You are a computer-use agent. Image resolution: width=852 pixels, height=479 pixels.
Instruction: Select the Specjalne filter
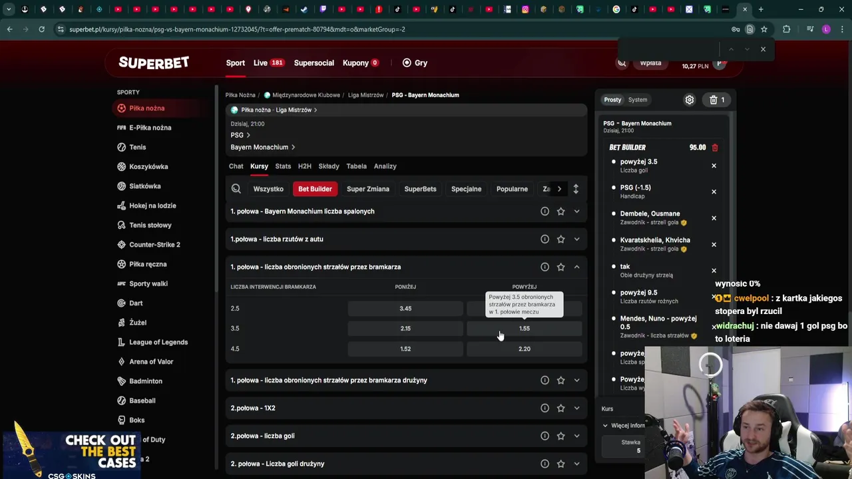pyautogui.click(x=466, y=189)
